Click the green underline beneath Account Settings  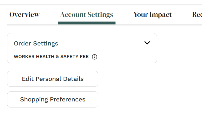coord(86,23)
